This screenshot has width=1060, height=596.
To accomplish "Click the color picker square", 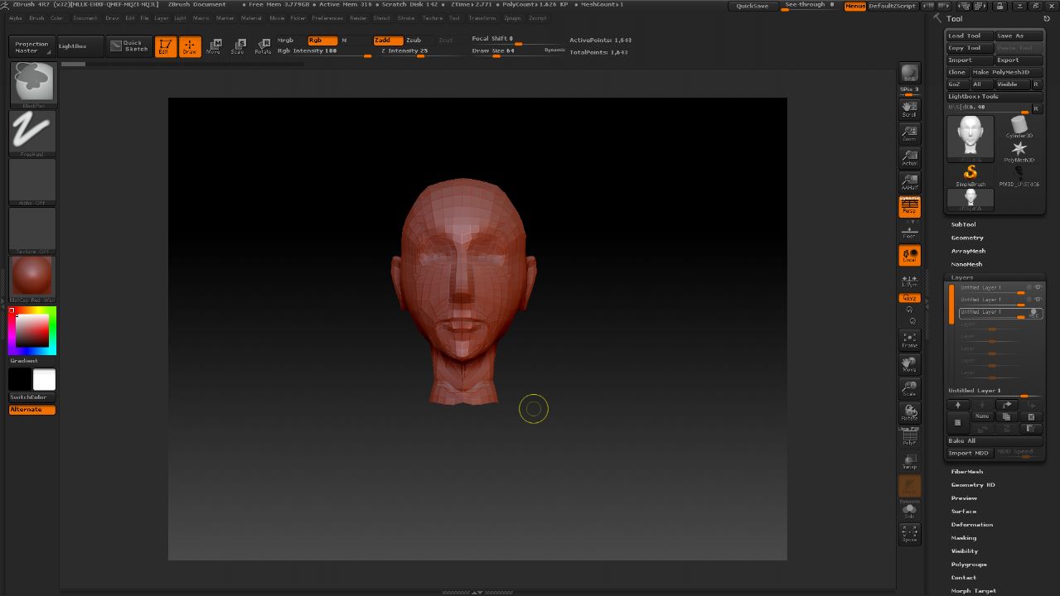I will pos(32,330).
